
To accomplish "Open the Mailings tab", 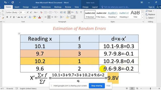I will [58, 7].
